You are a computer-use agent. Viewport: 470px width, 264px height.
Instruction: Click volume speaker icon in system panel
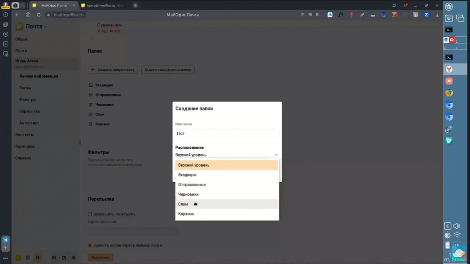(x=457, y=226)
